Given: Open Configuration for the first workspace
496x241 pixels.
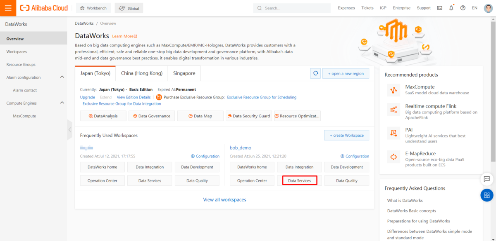Looking at the screenshot, I should tap(205, 156).
